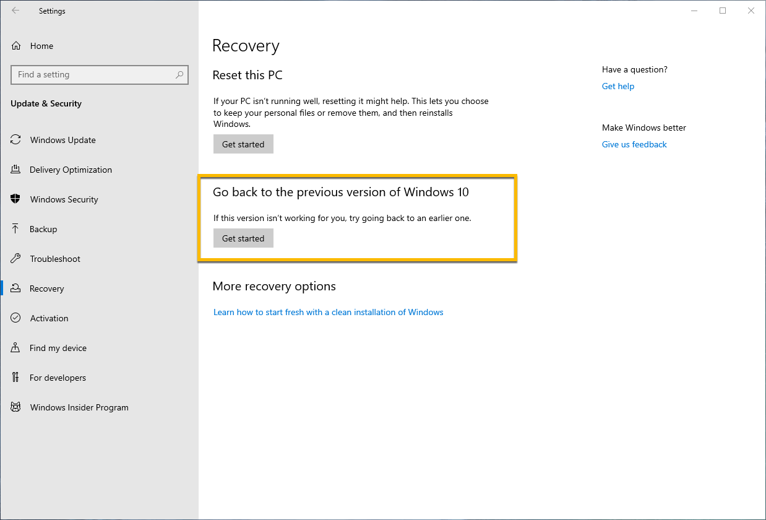Select Find my device
This screenshot has height=520, width=766.
(x=57, y=348)
